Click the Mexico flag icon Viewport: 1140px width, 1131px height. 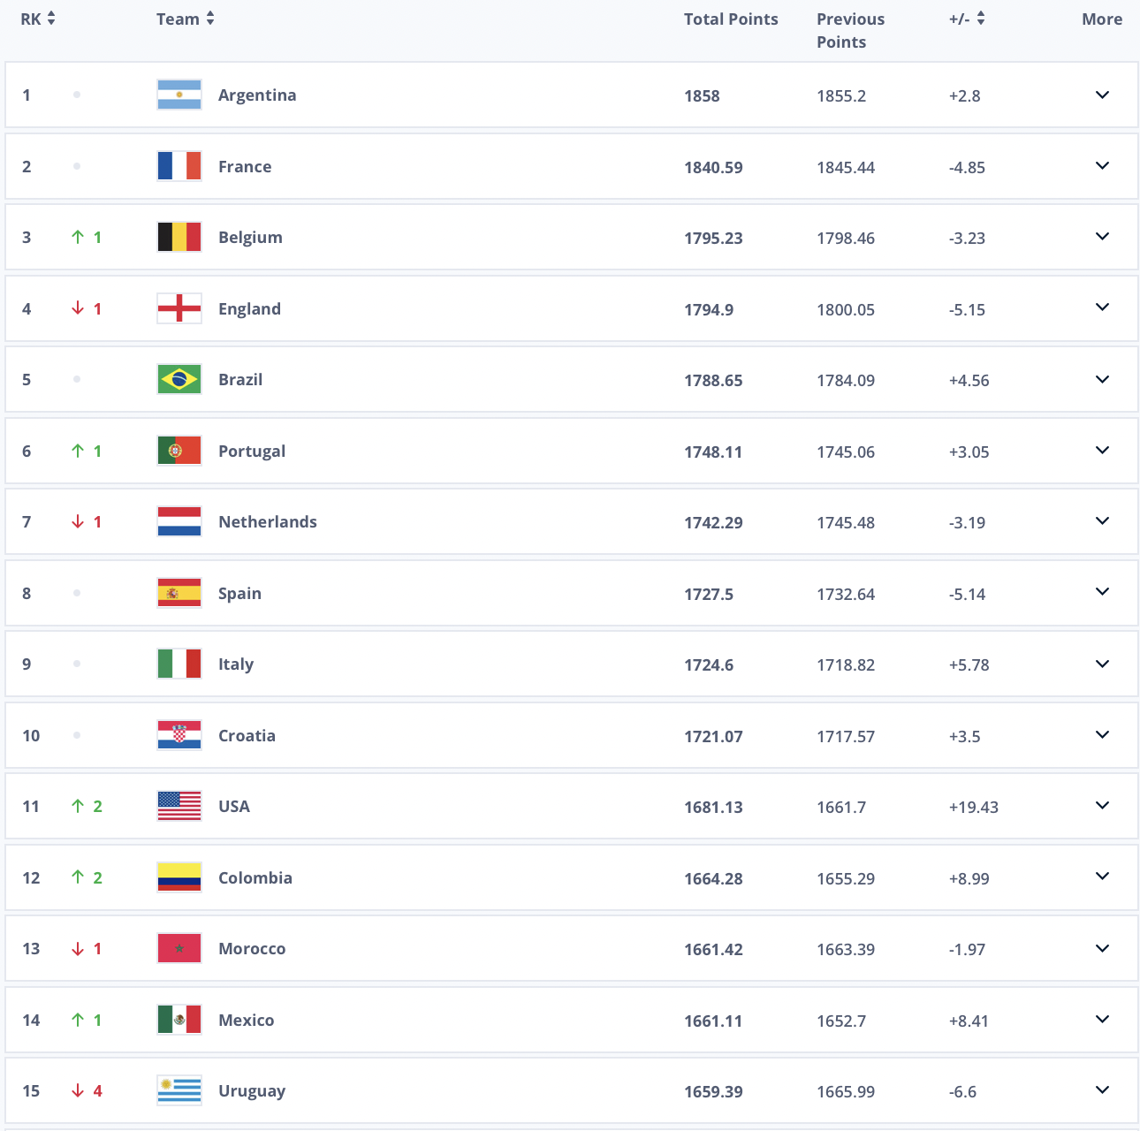[x=179, y=1020]
